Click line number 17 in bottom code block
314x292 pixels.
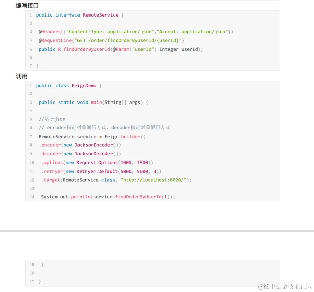point(32,282)
